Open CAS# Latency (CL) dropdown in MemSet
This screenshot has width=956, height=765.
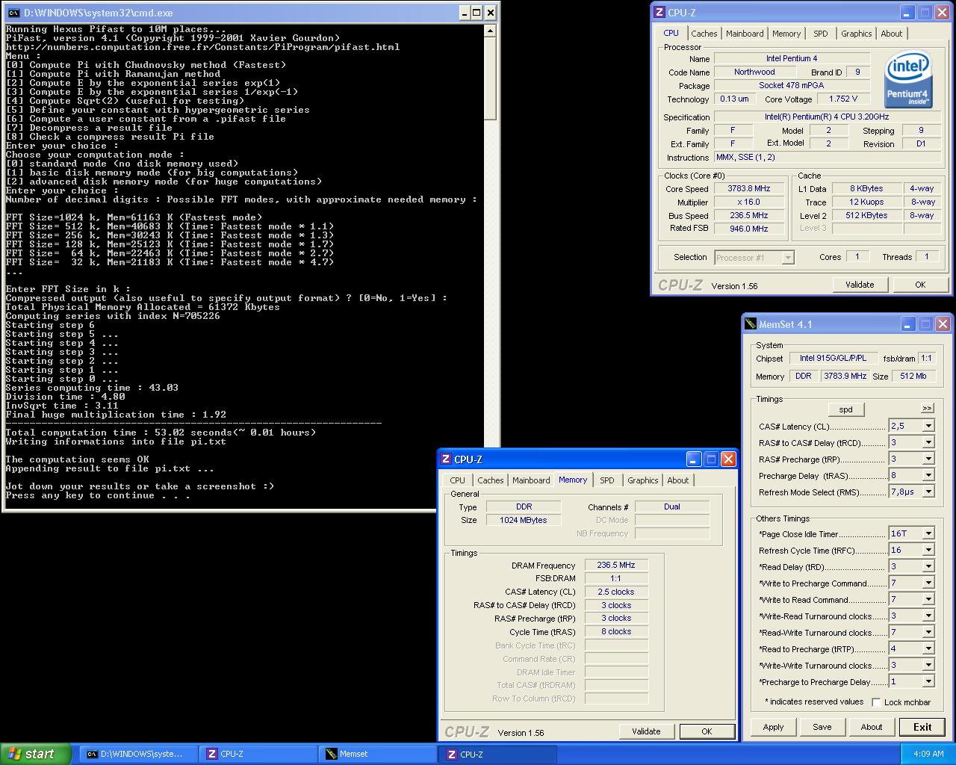point(928,426)
